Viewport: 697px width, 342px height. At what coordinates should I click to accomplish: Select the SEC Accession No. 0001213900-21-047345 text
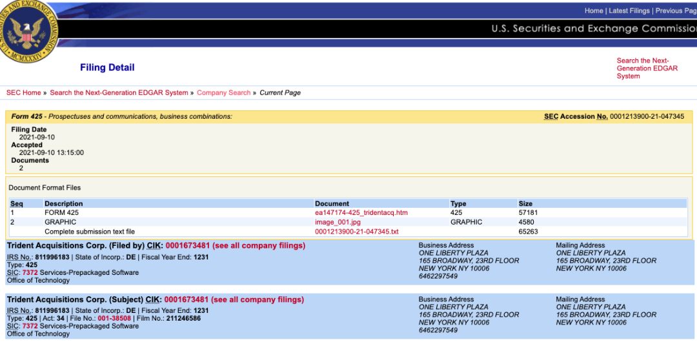point(614,117)
